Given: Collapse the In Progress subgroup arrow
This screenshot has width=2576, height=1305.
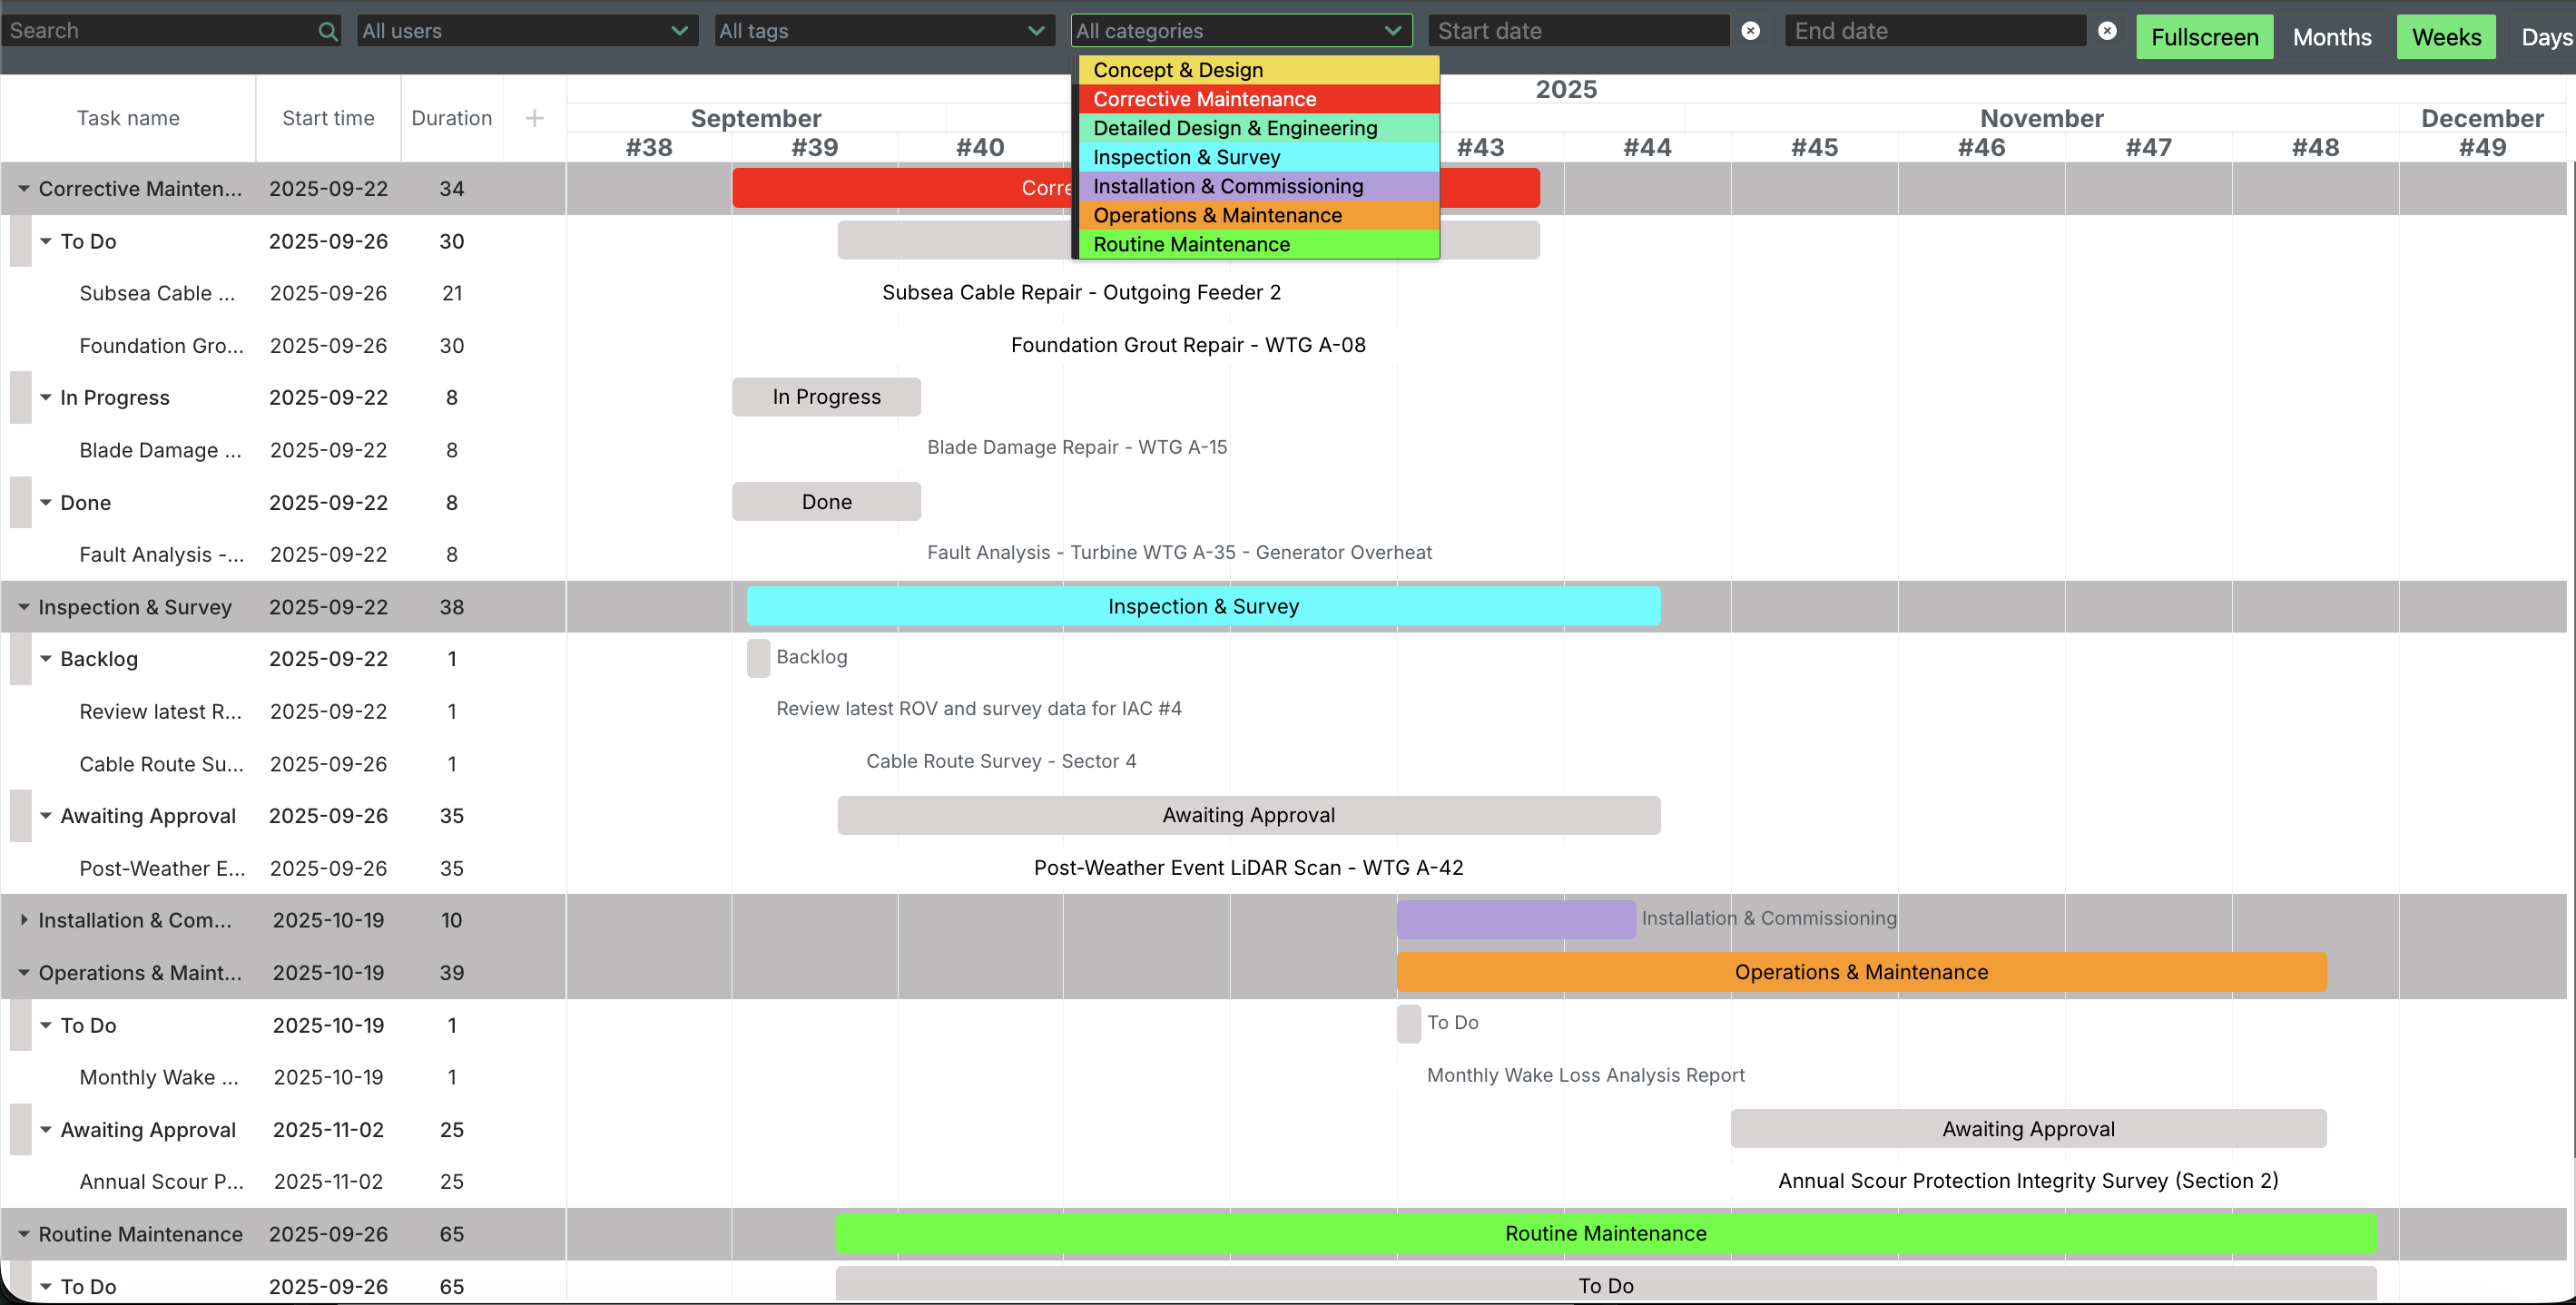Looking at the screenshot, I should (46, 397).
